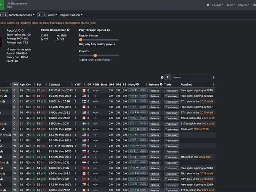Open the Players menu
Viewport: 256px width, 192px height.
point(244,5)
